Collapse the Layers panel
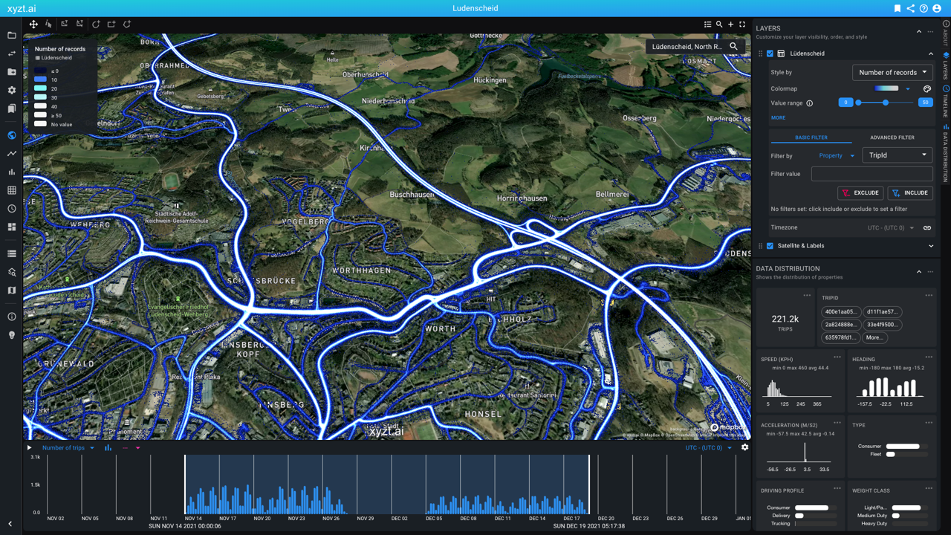Viewport: 951px width, 535px height. click(x=919, y=32)
